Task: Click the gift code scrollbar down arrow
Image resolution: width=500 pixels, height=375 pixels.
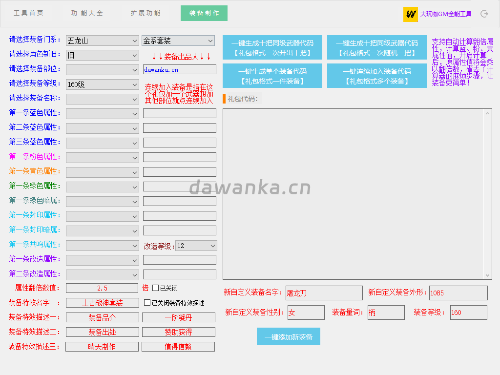Action: 488,275
